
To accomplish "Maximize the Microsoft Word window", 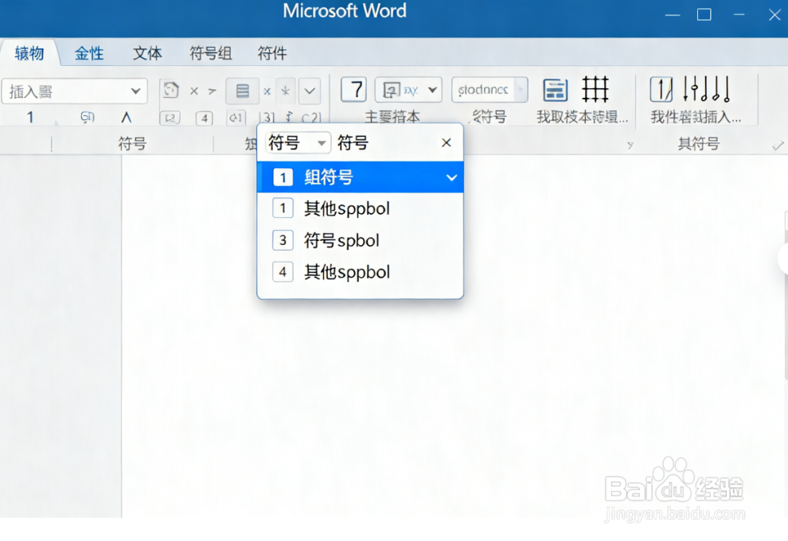I will [x=704, y=14].
